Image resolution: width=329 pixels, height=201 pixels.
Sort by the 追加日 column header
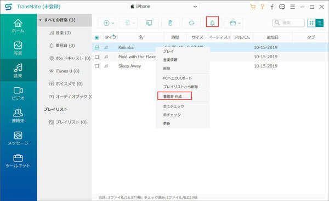273,37
